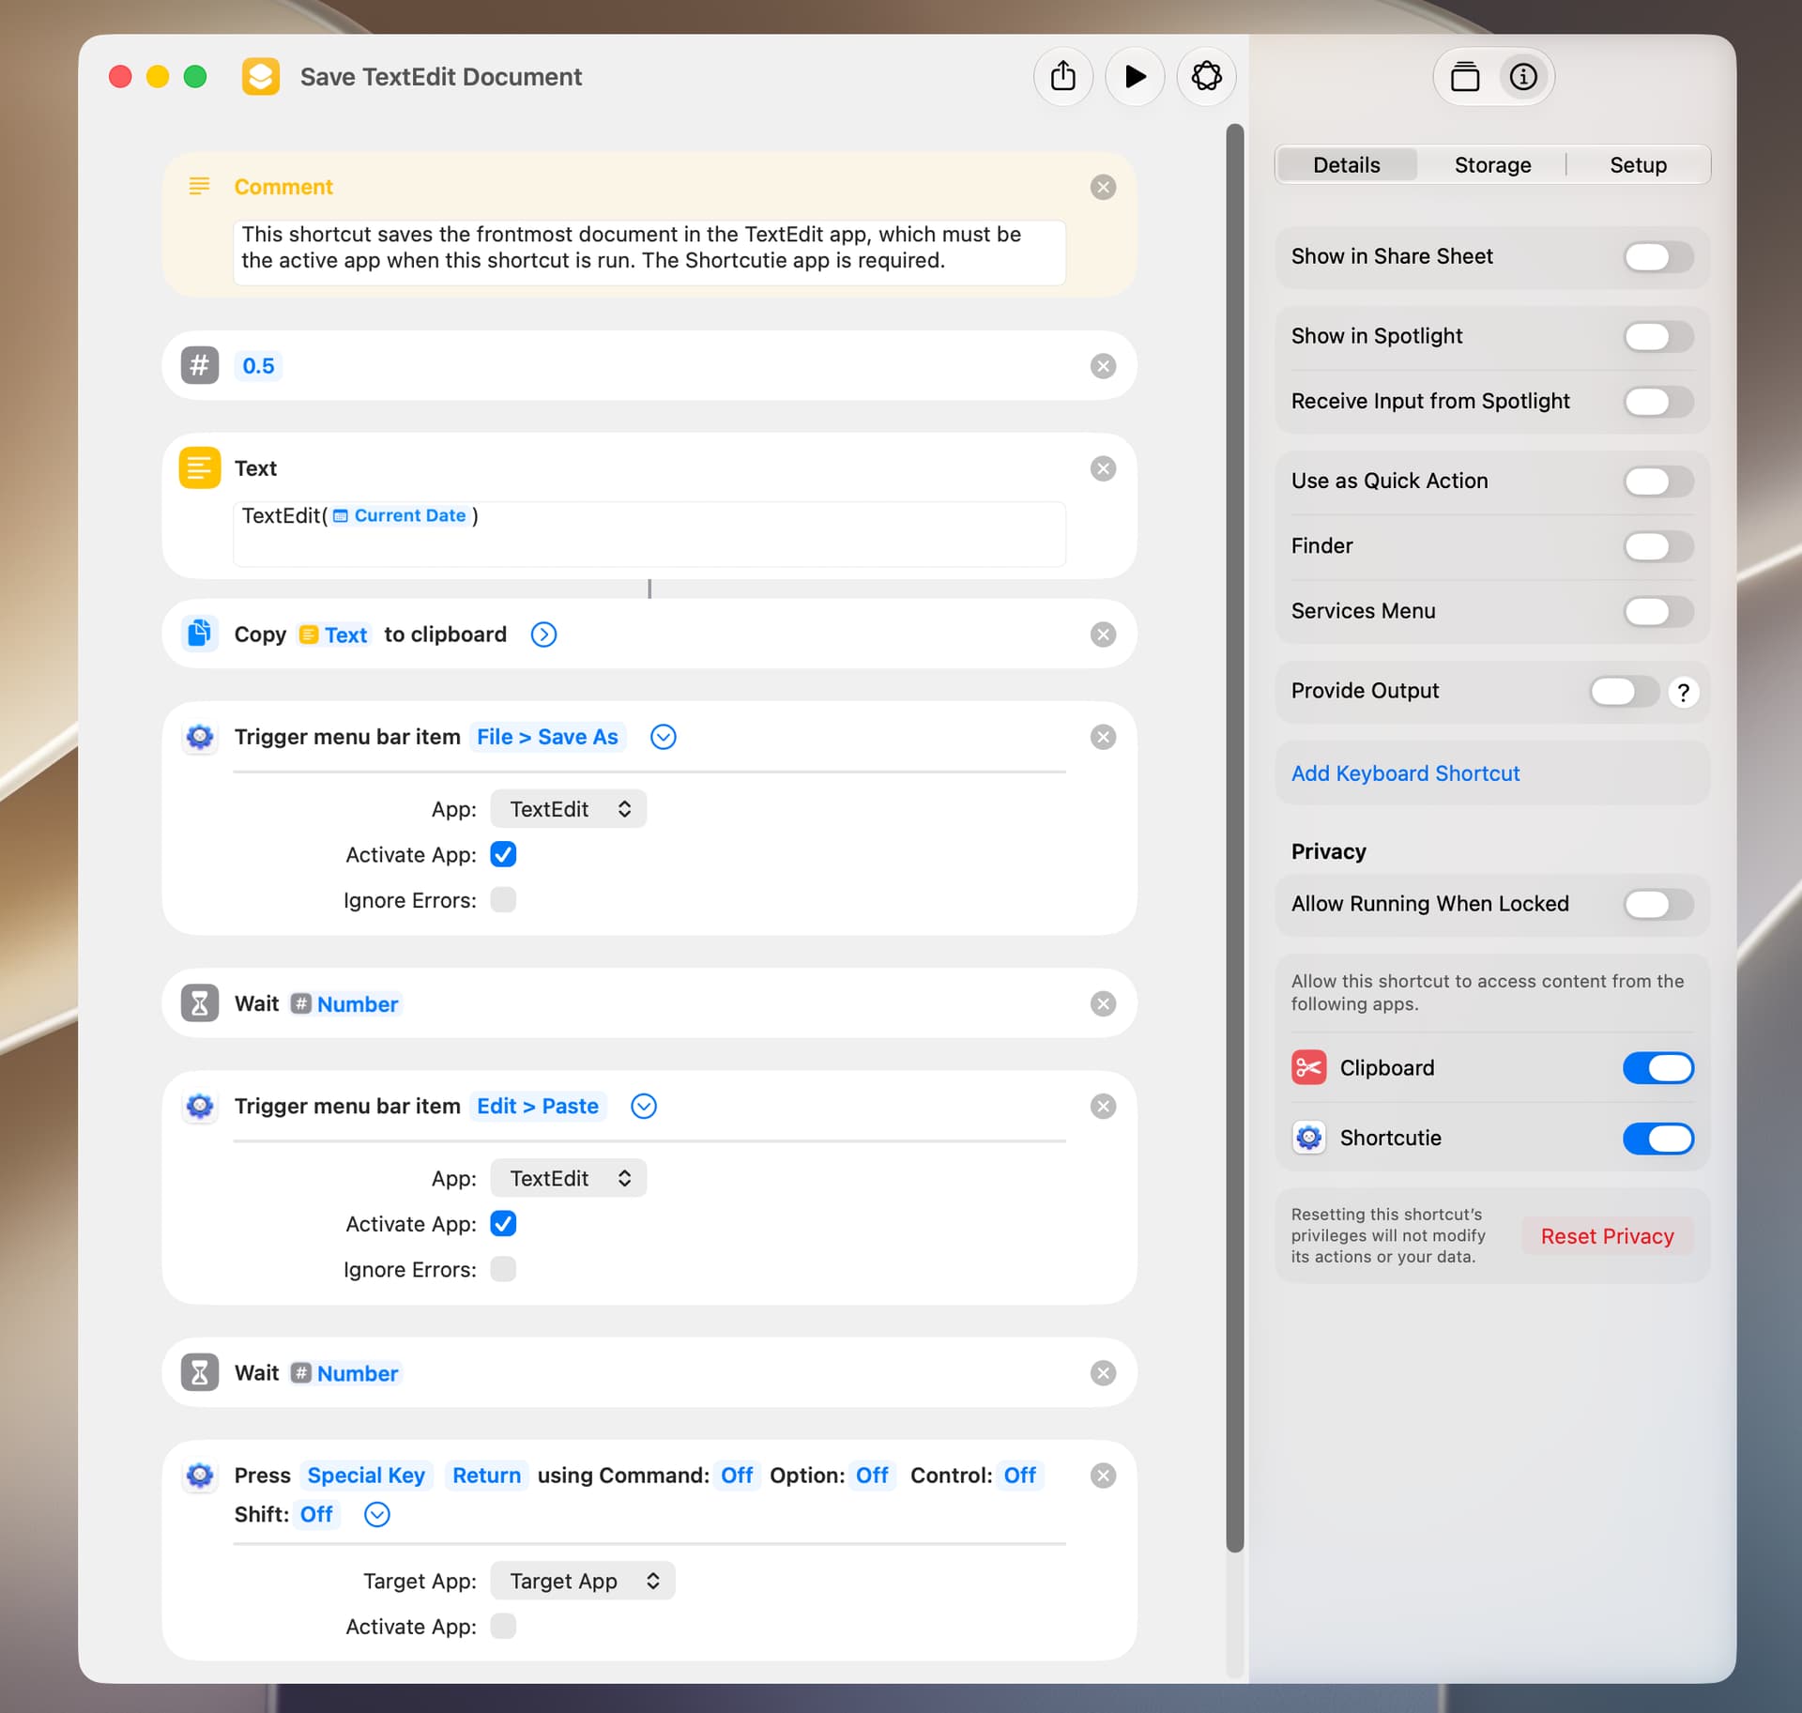Click the Number action hash icon
The height and width of the screenshot is (1713, 1802).
coord(200,365)
